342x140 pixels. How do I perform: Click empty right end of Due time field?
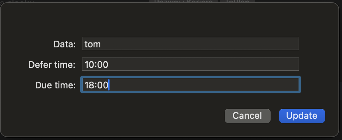273,84
